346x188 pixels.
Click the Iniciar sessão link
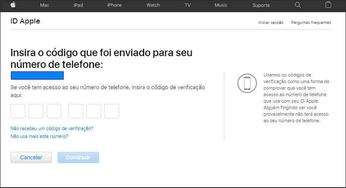tap(271, 23)
